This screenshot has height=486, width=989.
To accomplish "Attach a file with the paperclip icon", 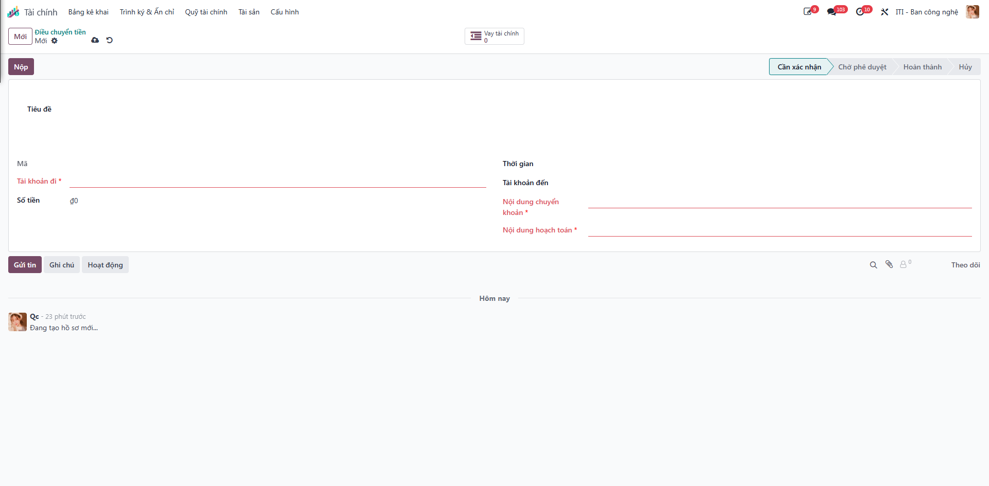I will [889, 264].
